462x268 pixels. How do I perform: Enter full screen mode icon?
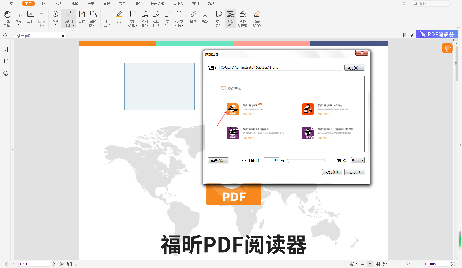453,264
